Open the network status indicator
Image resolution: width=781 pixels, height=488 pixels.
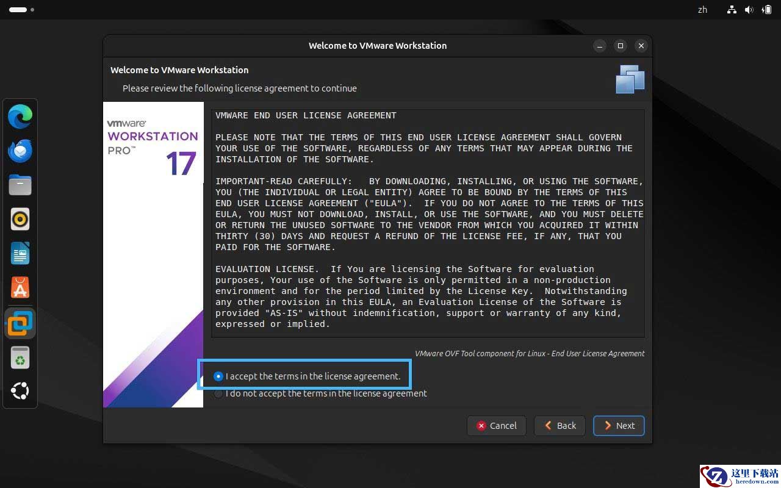click(732, 10)
